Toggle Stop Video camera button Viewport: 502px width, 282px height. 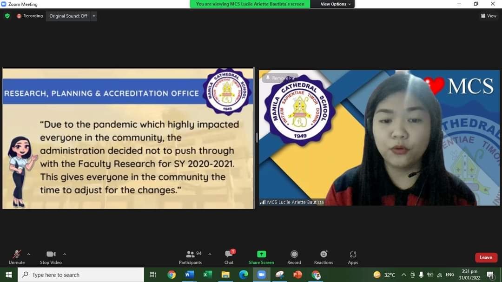[51, 257]
